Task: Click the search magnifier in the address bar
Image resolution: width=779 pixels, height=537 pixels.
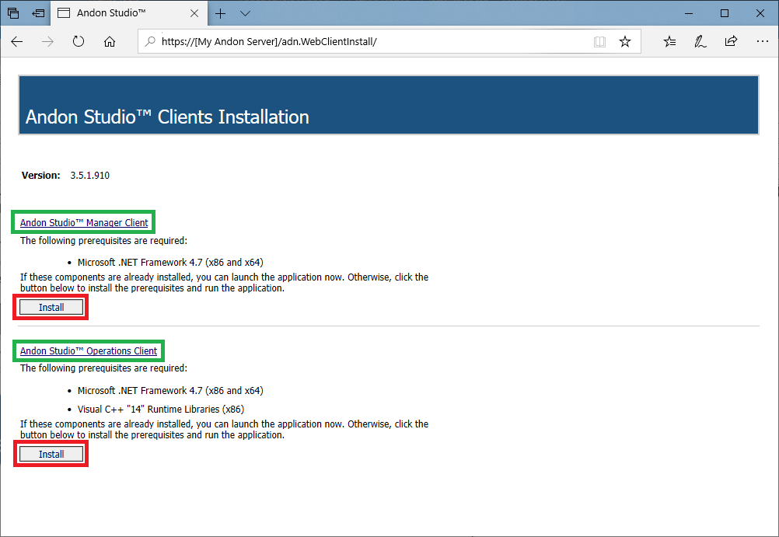Action: pyautogui.click(x=149, y=42)
